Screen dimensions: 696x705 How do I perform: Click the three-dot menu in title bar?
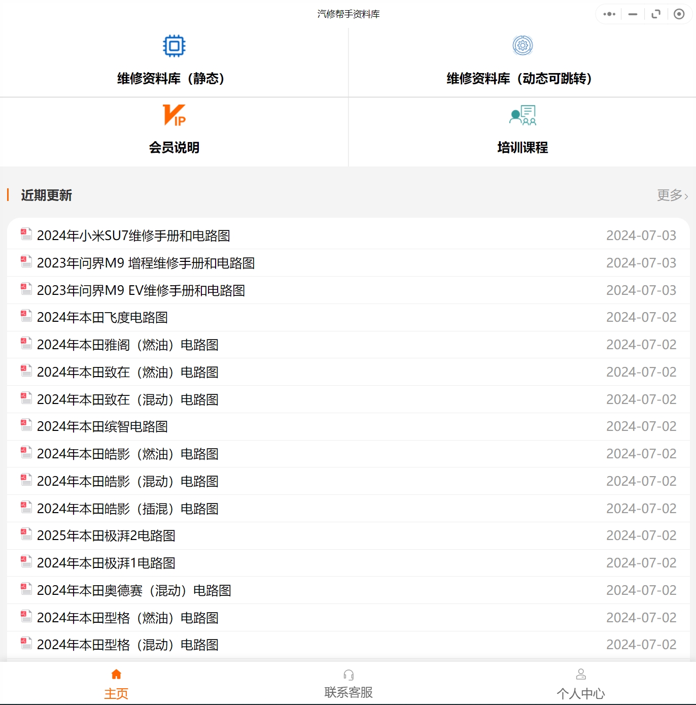click(x=608, y=14)
